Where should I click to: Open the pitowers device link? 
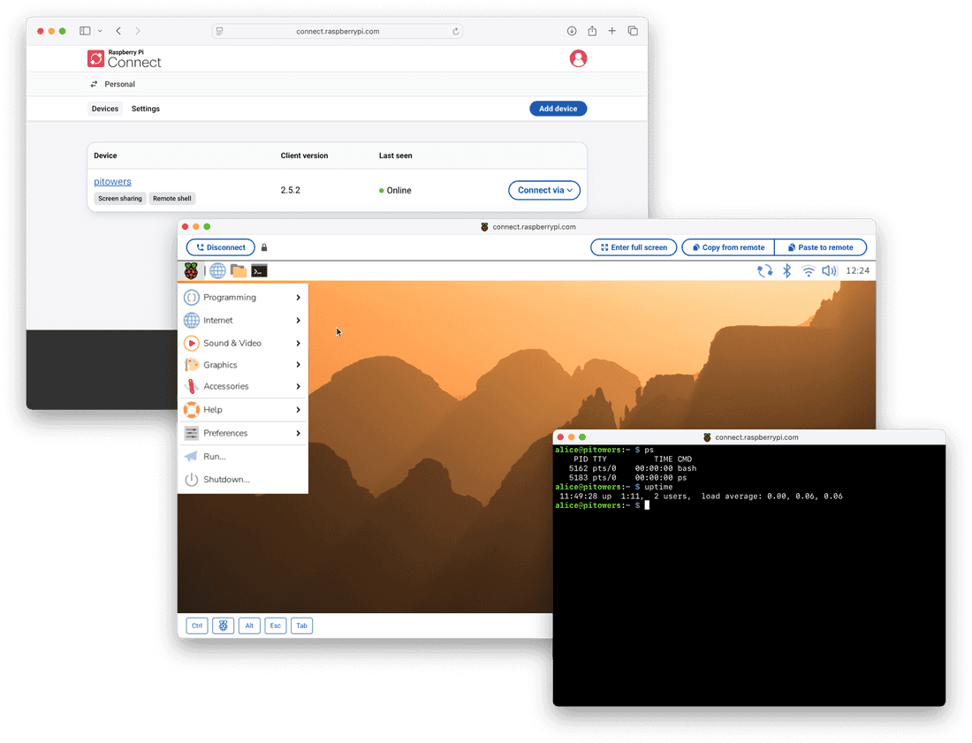[112, 182]
